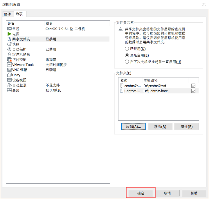Image resolution: width=209 pixels, height=199 pixels.
Task: Uncheck the CentosShare folder checkbox
Action: (193, 91)
